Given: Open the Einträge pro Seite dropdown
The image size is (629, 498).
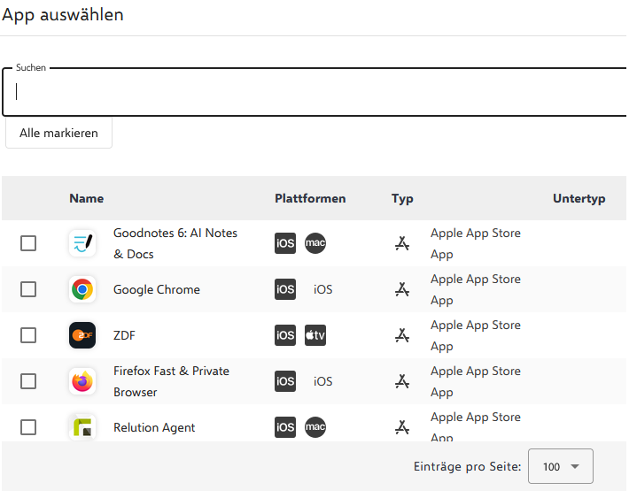Looking at the screenshot, I should click(x=560, y=466).
